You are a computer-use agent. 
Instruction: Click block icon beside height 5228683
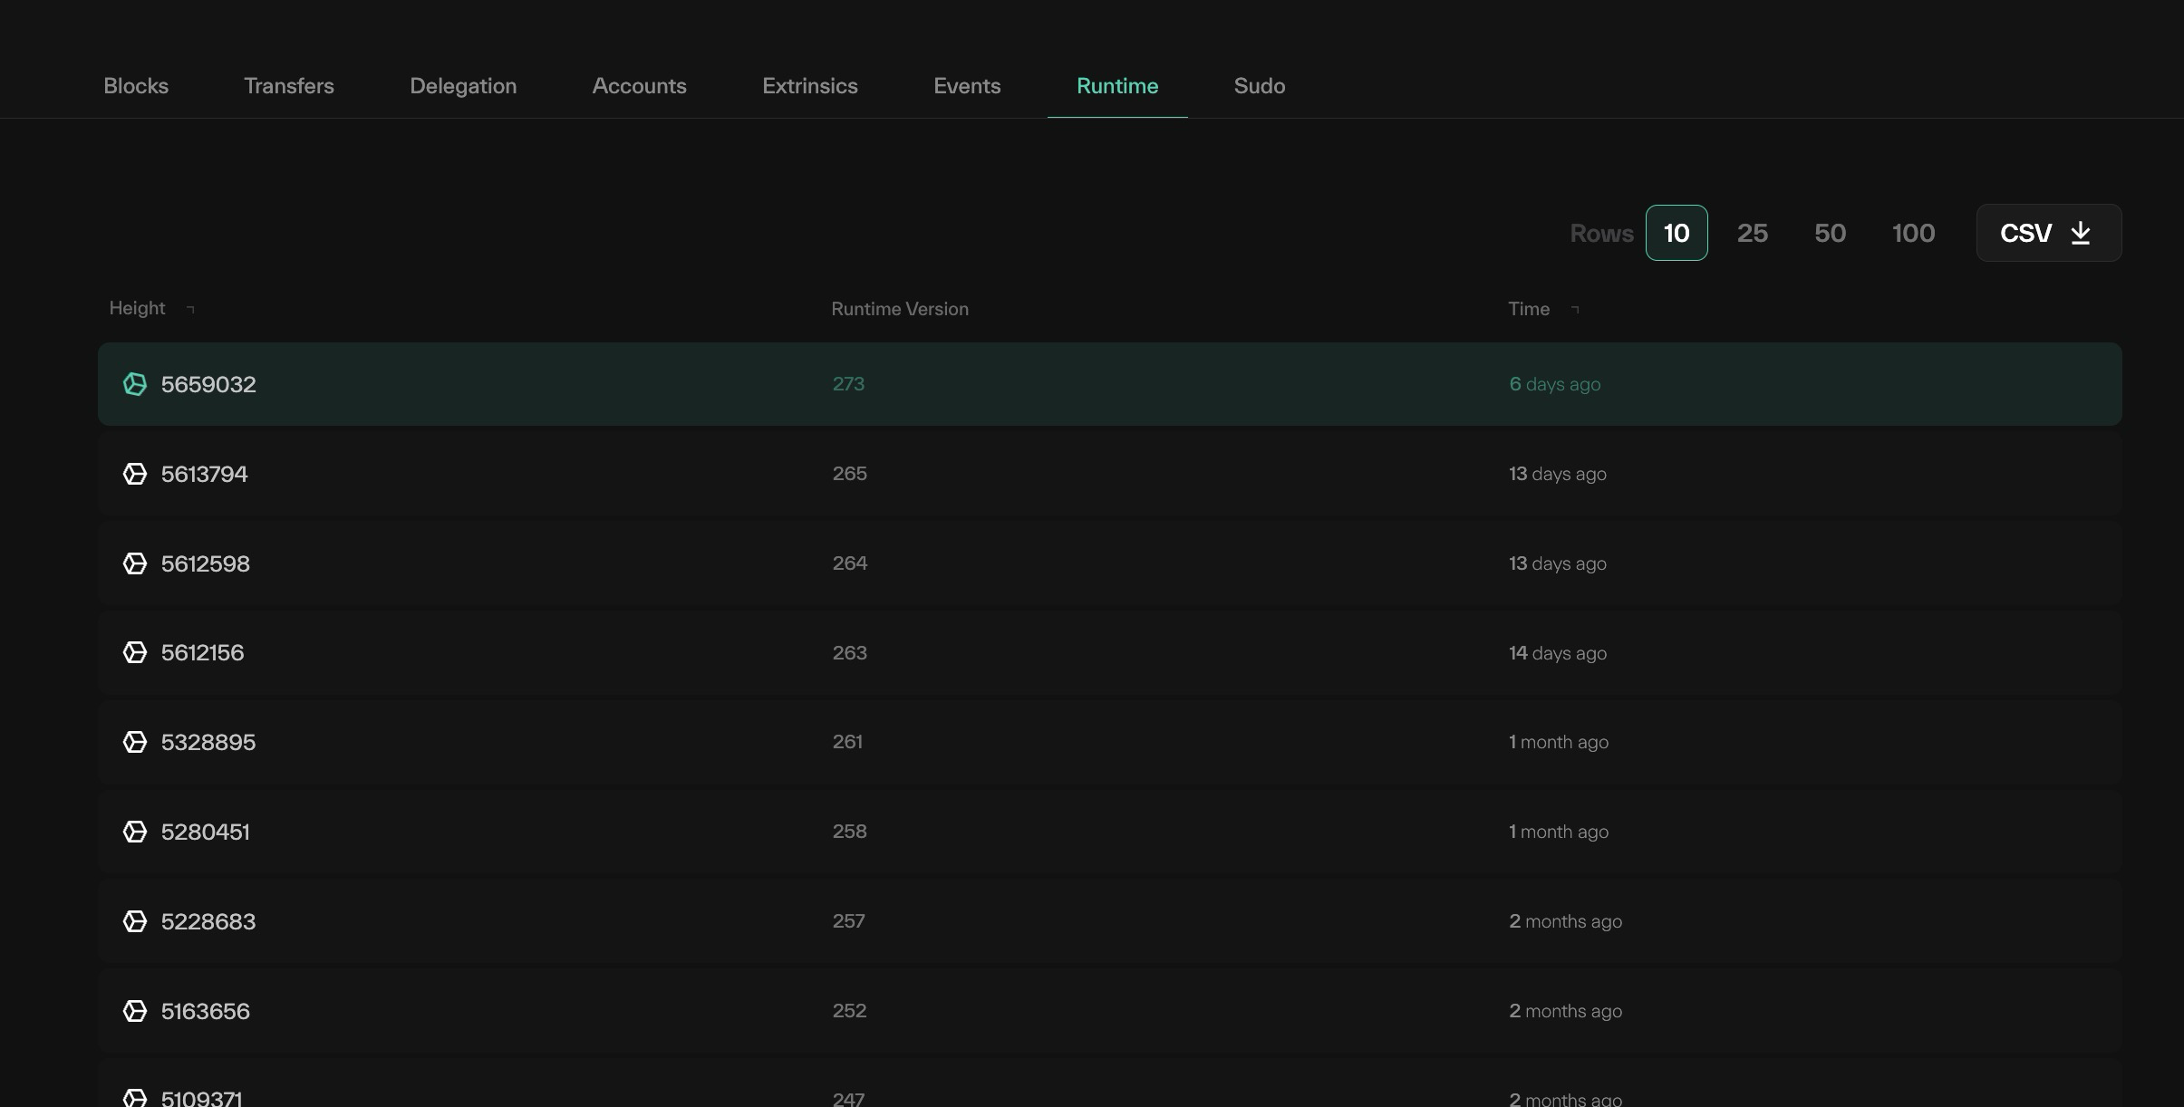135,921
